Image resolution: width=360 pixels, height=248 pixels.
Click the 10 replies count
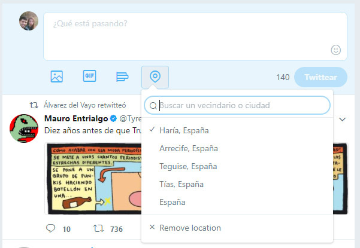pos(66,229)
